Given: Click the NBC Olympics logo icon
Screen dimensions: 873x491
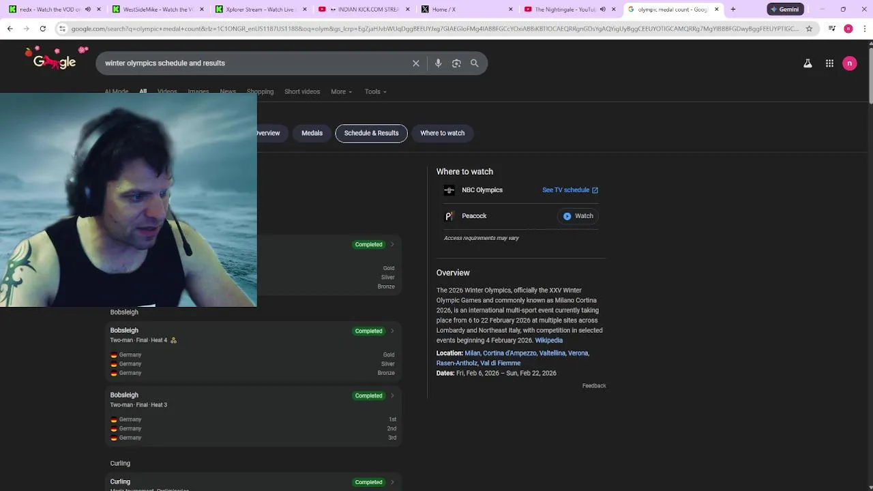Looking at the screenshot, I should [449, 190].
